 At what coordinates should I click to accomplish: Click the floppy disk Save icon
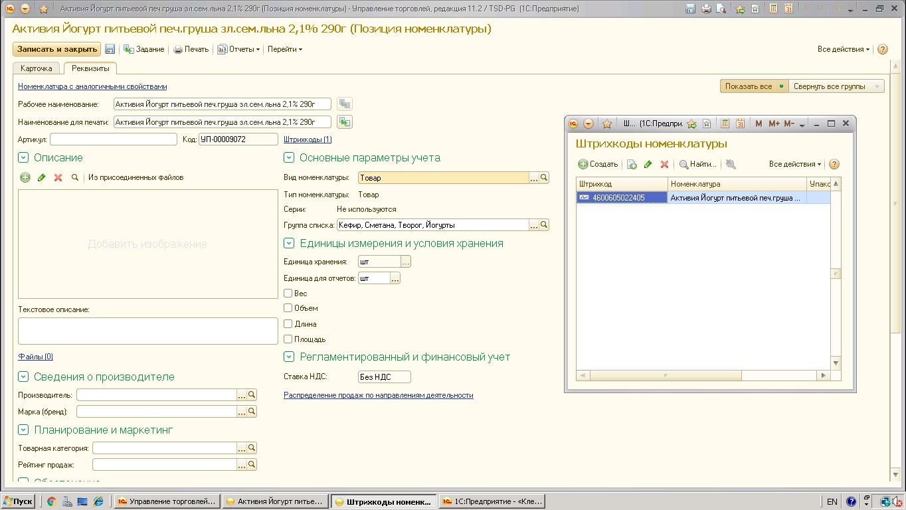coord(110,49)
